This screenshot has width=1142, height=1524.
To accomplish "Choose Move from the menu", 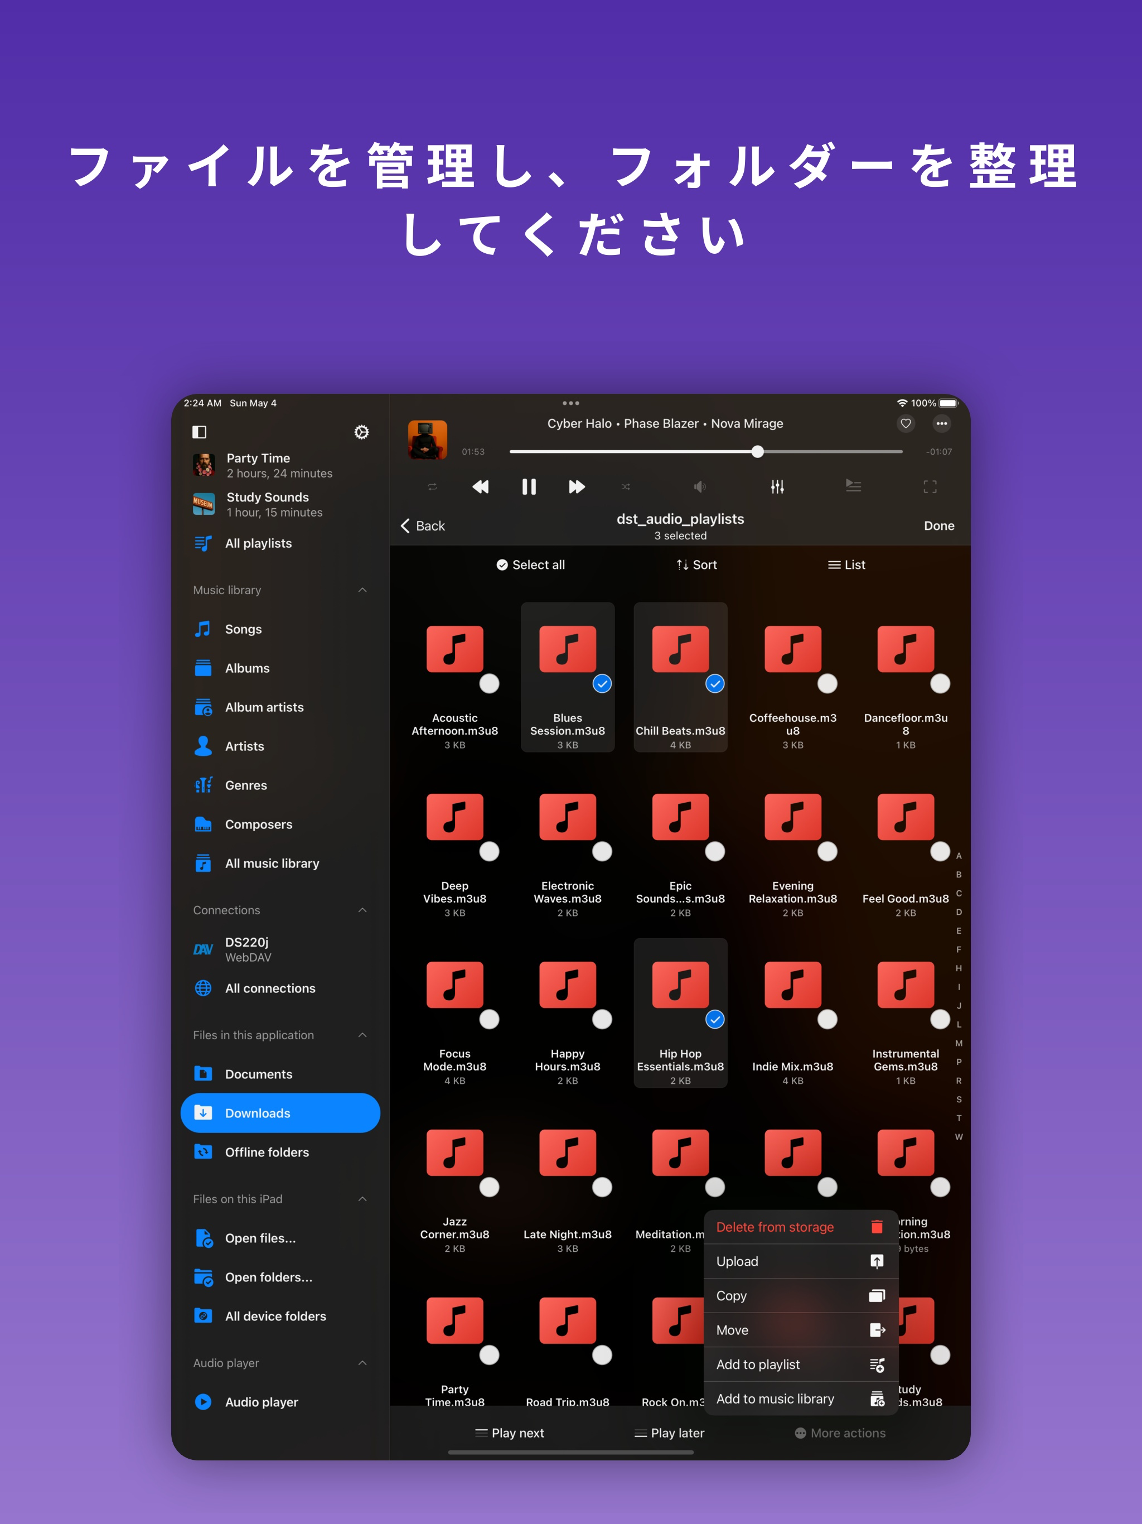I will pos(801,1330).
